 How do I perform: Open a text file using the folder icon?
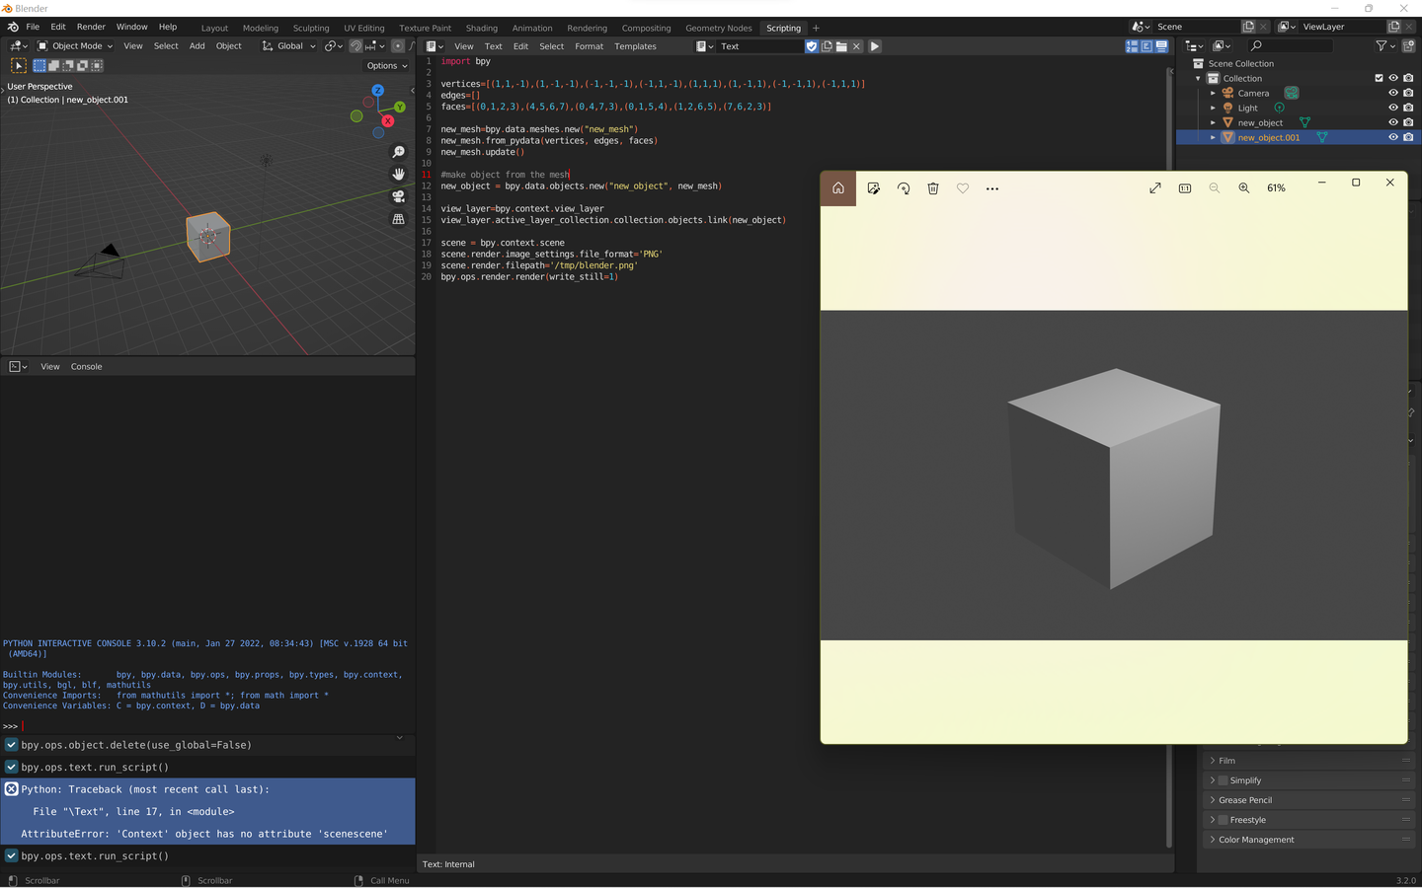tap(841, 45)
